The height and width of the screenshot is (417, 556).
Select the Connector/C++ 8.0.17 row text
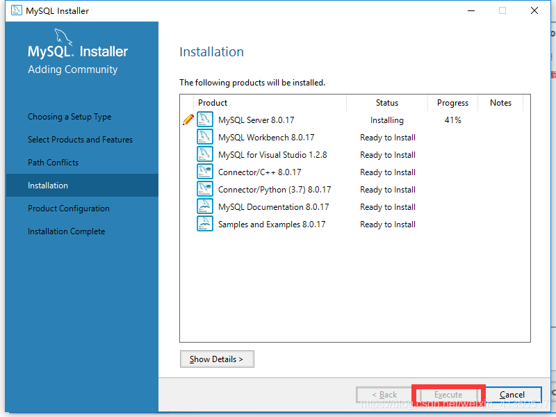259,172
